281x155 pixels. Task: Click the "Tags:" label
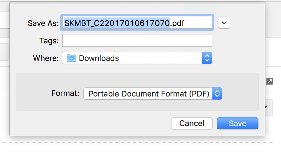[49, 41]
